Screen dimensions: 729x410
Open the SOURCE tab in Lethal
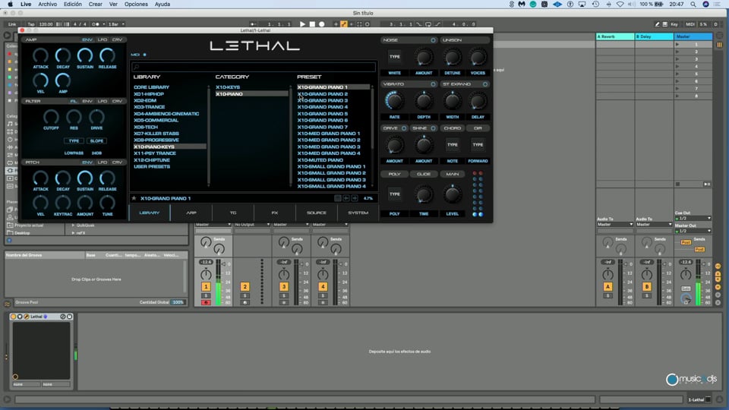click(316, 213)
